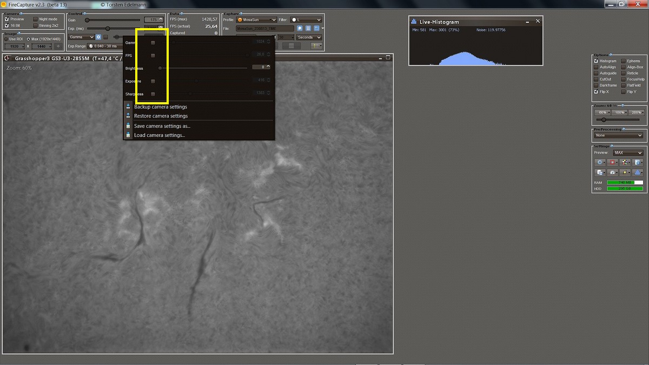Screen dimensions: 649x365
Task: Click the color wheel icon in Settings panel
Action: (625, 162)
